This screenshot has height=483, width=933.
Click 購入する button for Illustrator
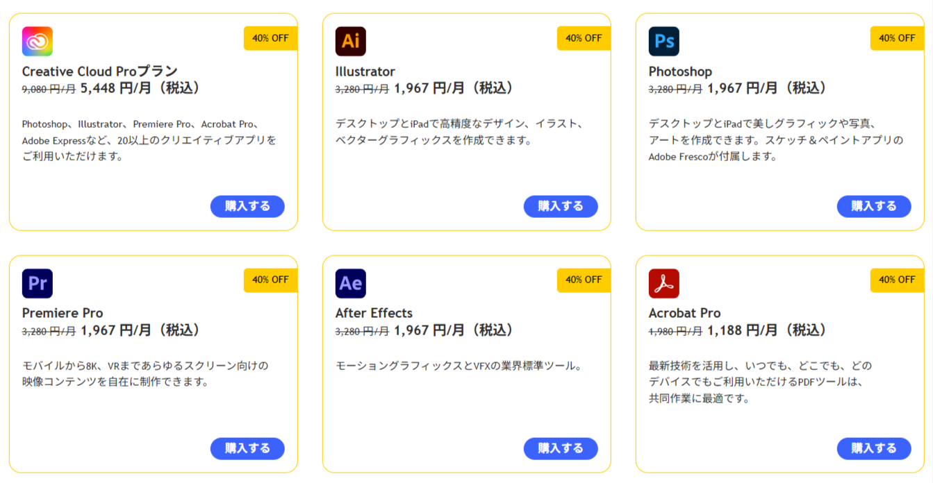561,206
